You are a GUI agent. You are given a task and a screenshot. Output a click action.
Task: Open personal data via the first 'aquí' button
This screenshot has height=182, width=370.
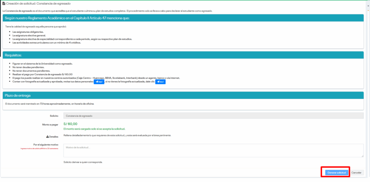(99, 82)
